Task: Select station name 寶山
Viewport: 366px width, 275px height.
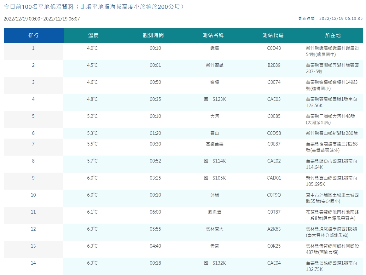Action: 215,134
